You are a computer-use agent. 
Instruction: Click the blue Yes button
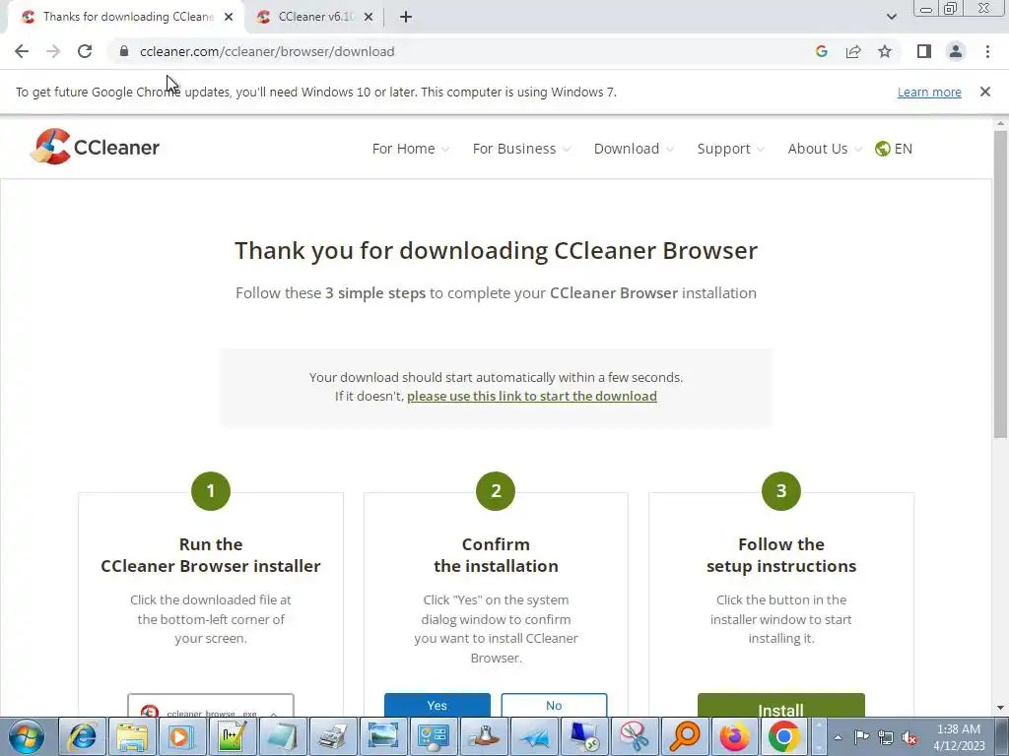pyautogui.click(x=437, y=705)
